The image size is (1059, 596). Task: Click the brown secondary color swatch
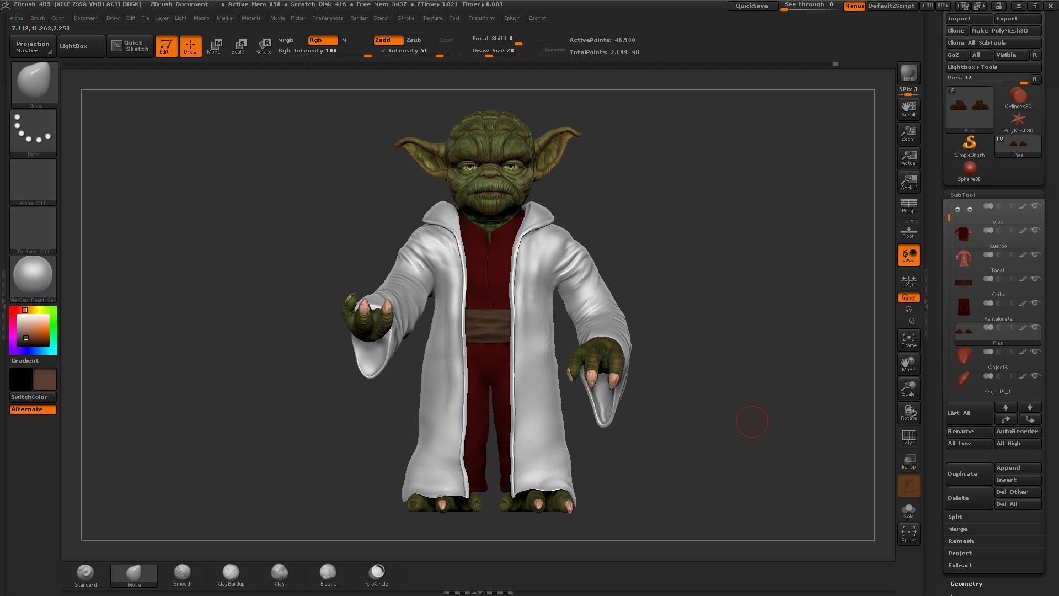pos(45,379)
